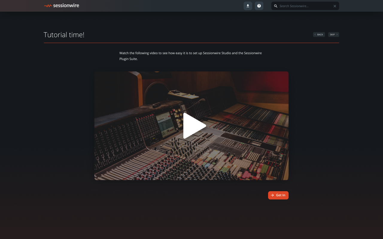Clear the search with the X icon
This screenshot has height=239, width=383.
[335, 6]
